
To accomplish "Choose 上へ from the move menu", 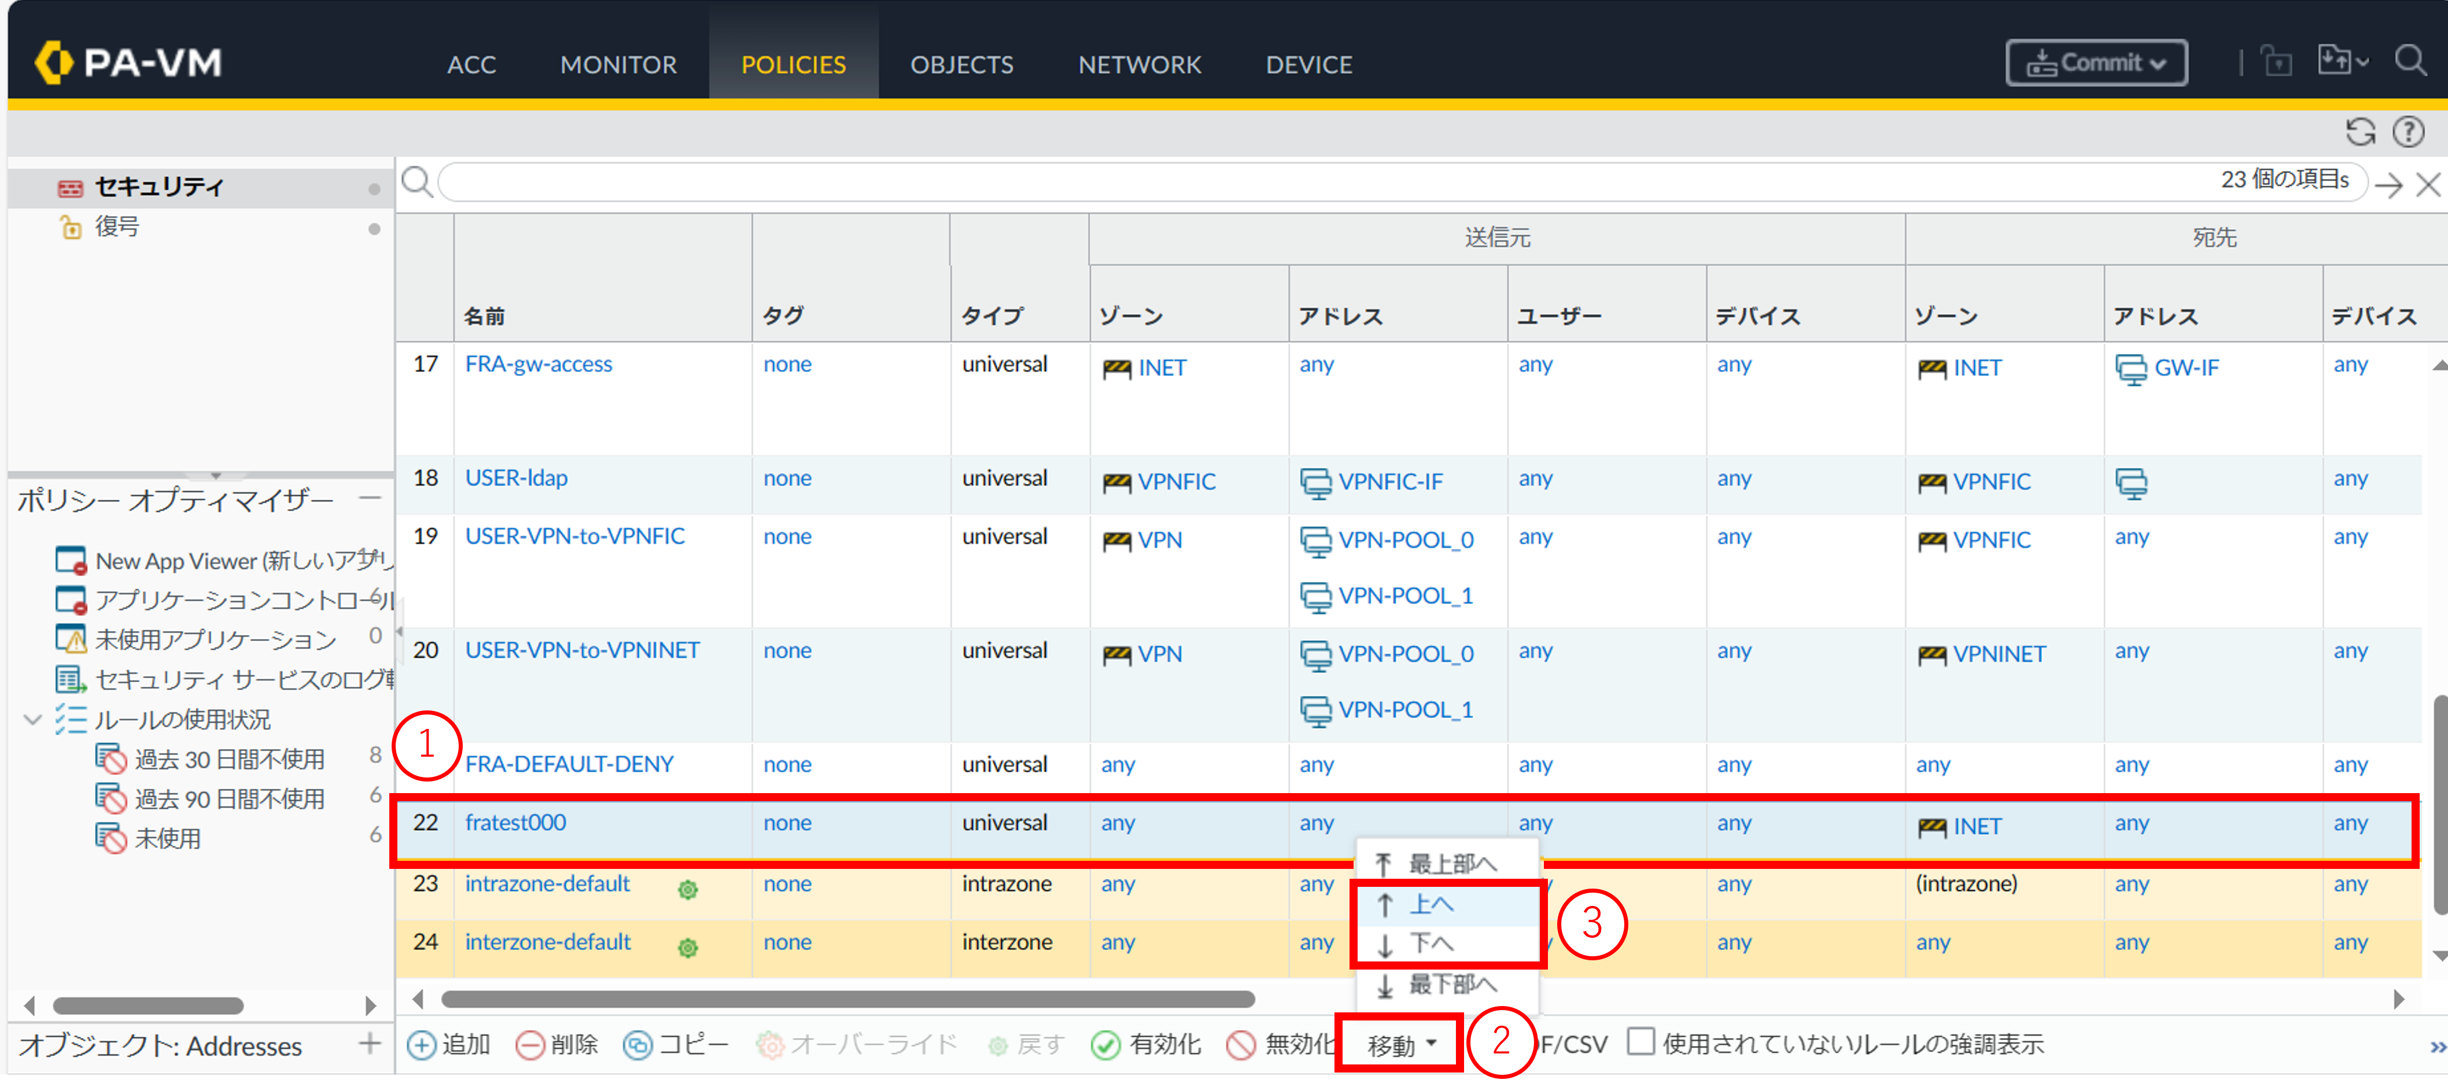I will point(1430,904).
